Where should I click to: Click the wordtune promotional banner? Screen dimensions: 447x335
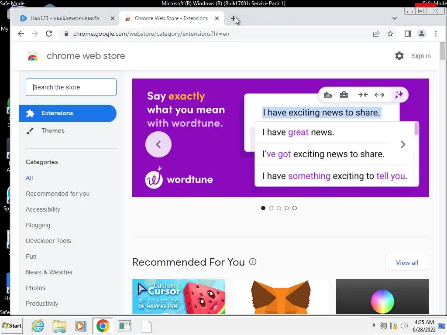pyautogui.click(x=281, y=138)
